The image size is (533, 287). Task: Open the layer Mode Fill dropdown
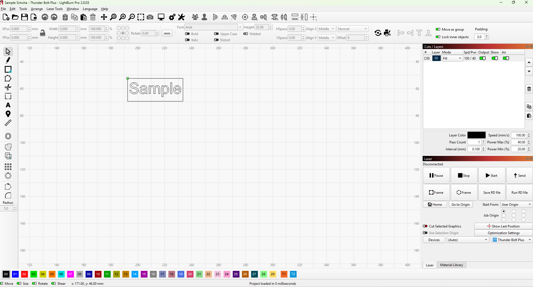click(452, 58)
